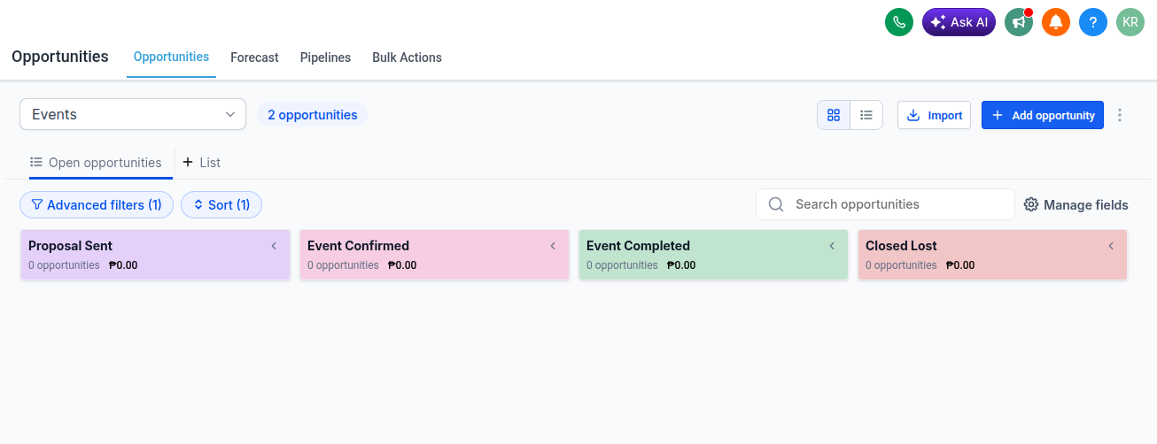Click the green phone dialer icon
The width and height of the screenshot is (1157, 444).
point(899,22)
